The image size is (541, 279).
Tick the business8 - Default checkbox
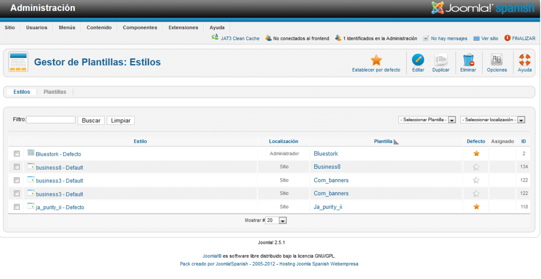coord(17,167)
